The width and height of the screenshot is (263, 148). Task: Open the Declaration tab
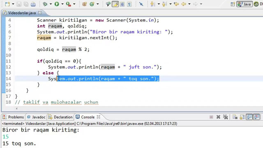click(x=60, y=117)
